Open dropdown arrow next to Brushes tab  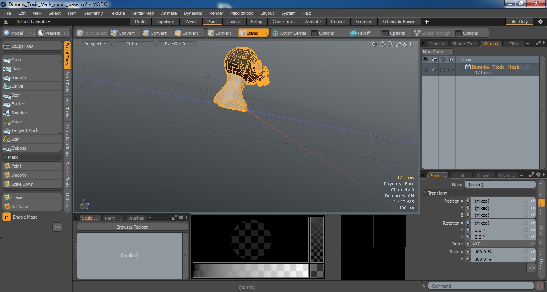tap(150, 218)
